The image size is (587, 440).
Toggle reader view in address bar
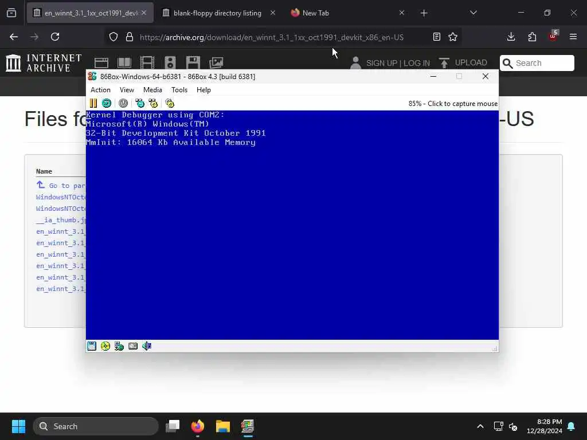(x=436, y=37)
